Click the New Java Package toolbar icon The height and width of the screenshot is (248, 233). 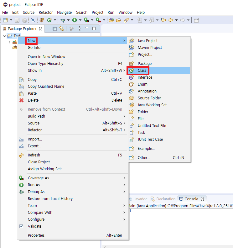click(42, 20)
